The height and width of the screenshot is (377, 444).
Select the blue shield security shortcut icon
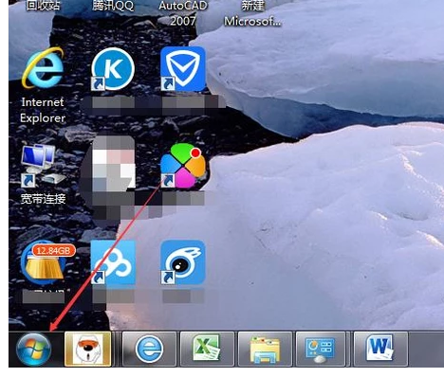click(183, 68)
